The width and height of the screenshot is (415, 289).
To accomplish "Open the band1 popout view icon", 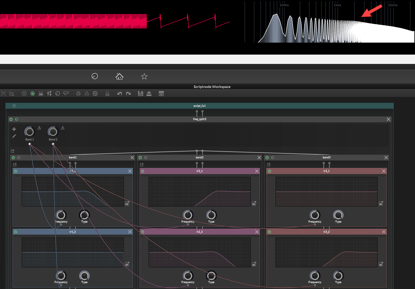I will (15, 165).
